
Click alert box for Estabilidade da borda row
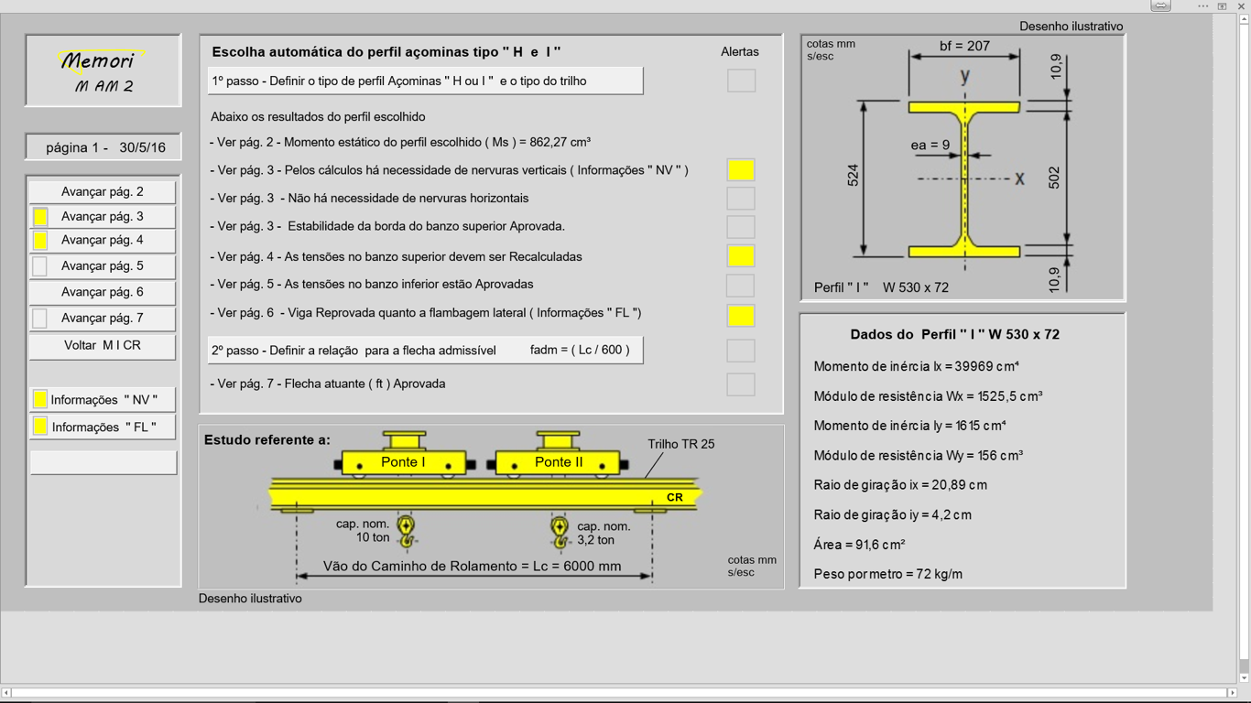pos(741,226)
